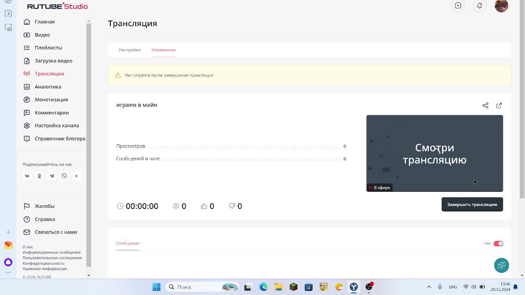525x295 pixels.
Task: Click the page vertical scrollbar
Action: (x=522, y=100)
